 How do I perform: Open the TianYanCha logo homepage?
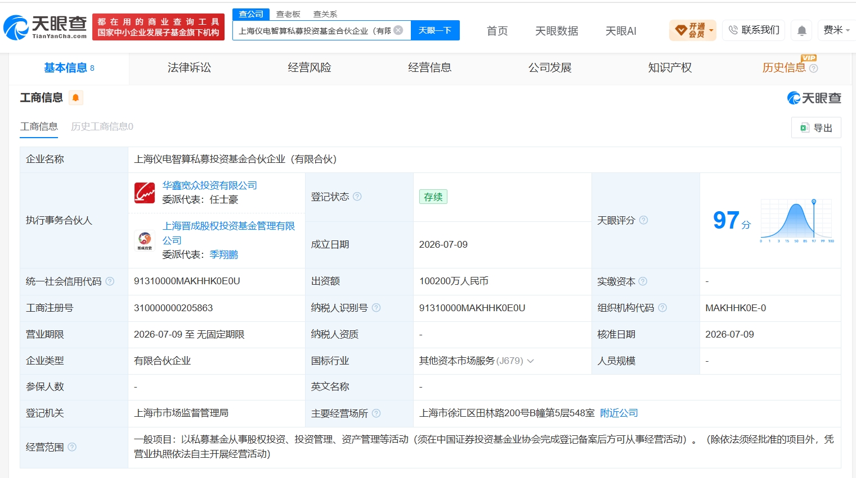tap(45, 27)
